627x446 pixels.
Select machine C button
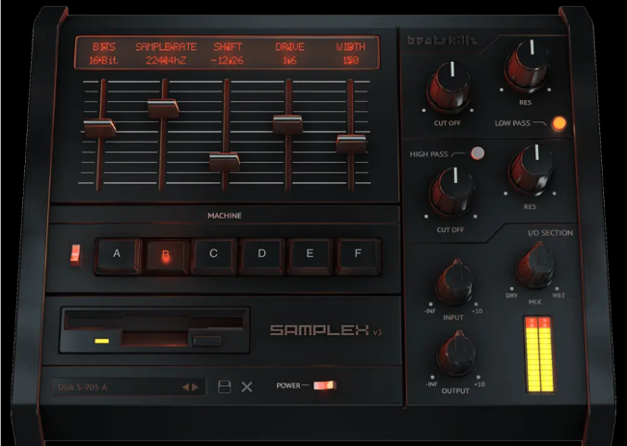[x=213, y=256]
